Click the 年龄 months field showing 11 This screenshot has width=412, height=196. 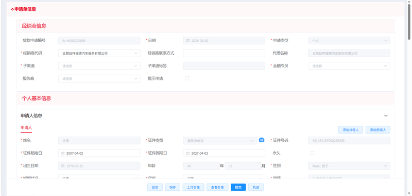243,166
